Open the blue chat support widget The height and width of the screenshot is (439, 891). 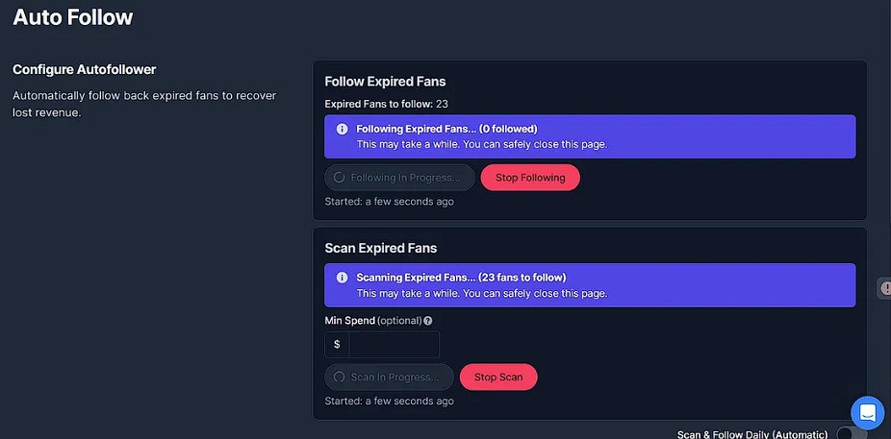[x=867, y=413]
